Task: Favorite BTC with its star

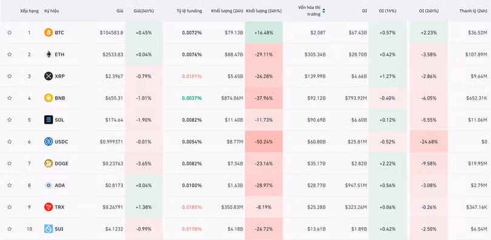Action: tap(9, 33)
